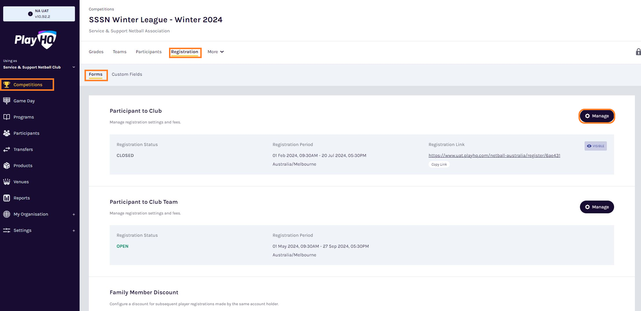641x311 pixels.
Task: Open the Participants tab in competition header
Action: pos(149,52)
